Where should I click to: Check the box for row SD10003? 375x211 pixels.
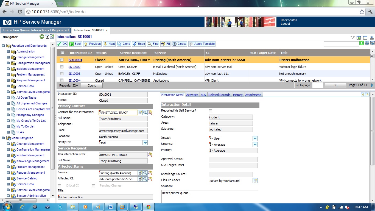pos(62,74)
